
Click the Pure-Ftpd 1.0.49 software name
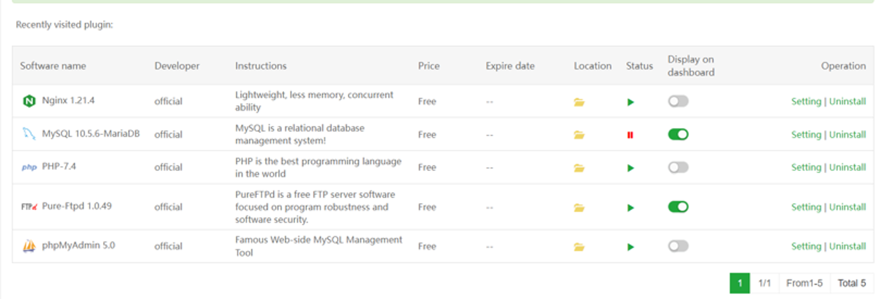click(x=77, y=207)
